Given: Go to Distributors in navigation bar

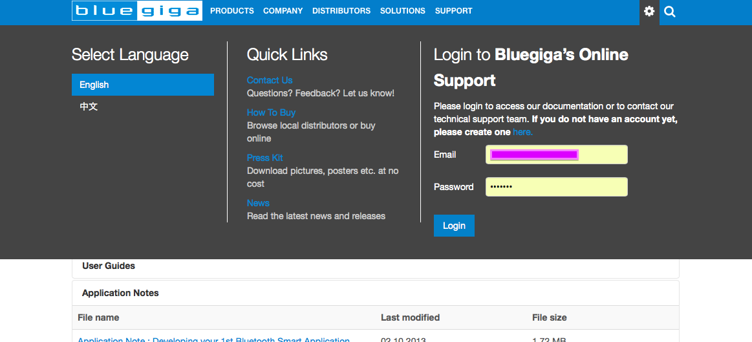Looking at the screenshot, I should (x=341, y=11).
